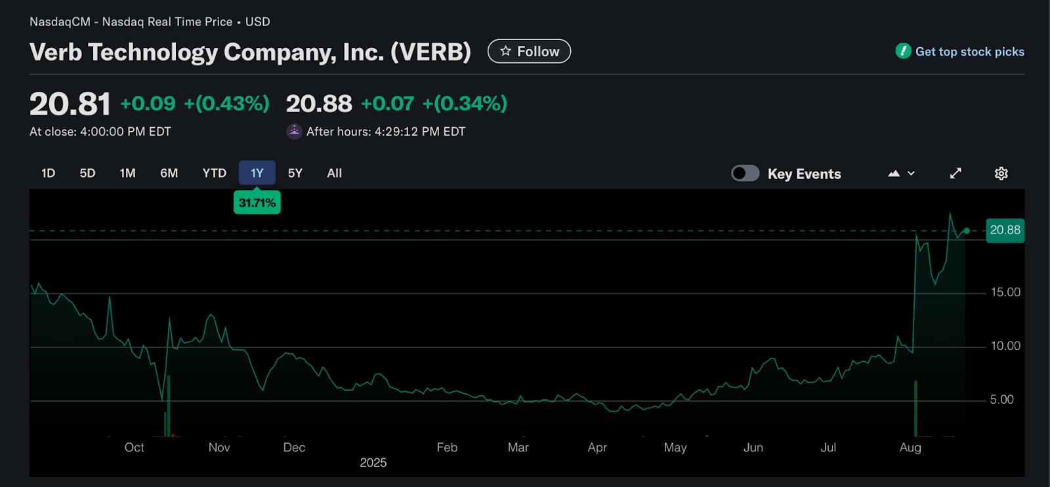Choose the 6M chart range

(x=169, y=173)
